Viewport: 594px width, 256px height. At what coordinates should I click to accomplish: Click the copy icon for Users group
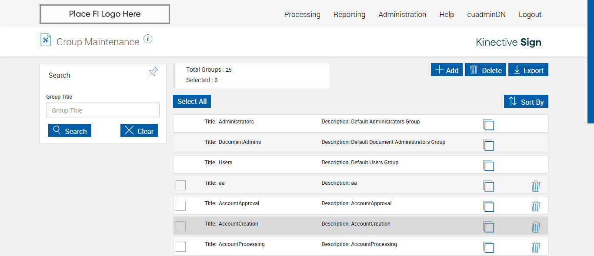pyautogui.click(x=488, y=166)
